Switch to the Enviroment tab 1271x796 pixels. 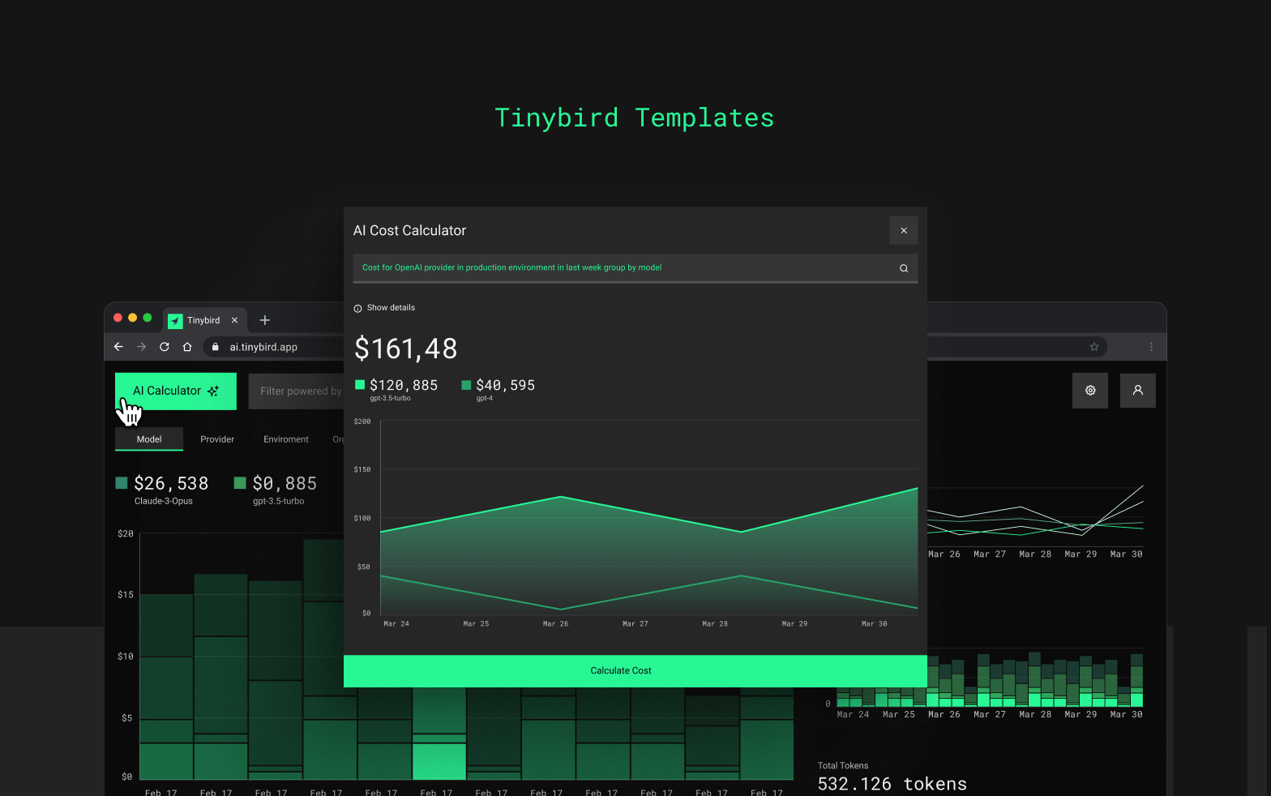[x=286, y=439]
